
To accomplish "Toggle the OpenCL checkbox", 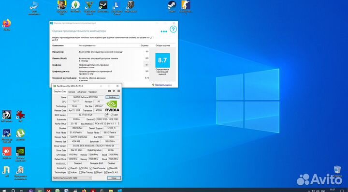I will pyautogui.click(x=69, y=168).
